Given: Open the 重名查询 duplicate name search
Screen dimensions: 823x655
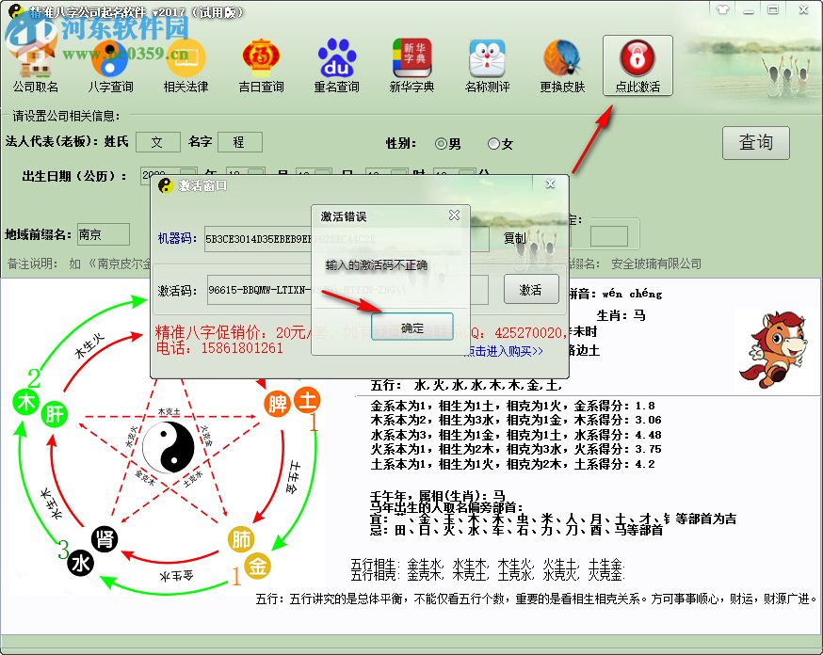Looking at the screenshot, I should 336,61.
